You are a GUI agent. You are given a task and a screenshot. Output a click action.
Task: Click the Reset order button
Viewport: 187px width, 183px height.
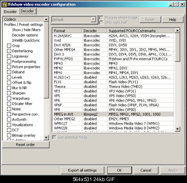click(26, 144)
